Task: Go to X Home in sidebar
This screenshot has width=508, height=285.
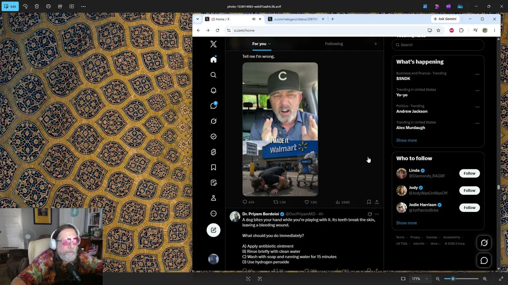Action: click(x=214, y=59)
